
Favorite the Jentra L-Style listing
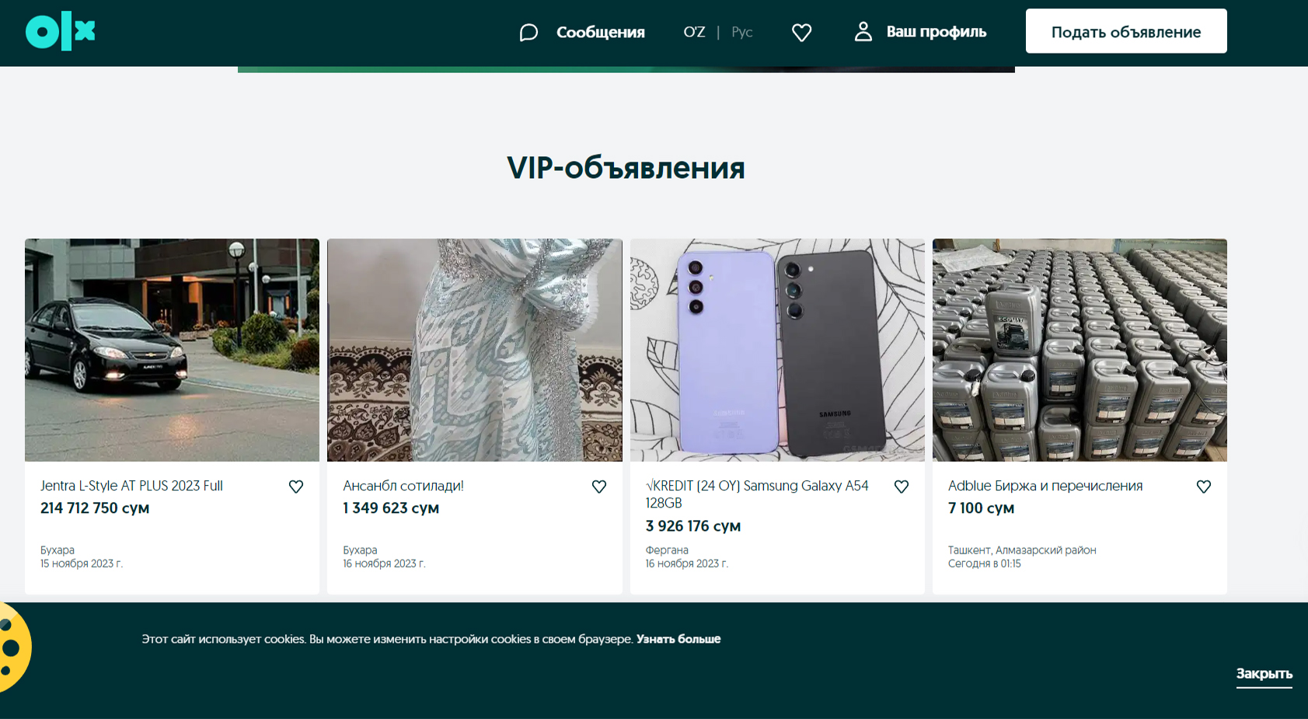296,487
